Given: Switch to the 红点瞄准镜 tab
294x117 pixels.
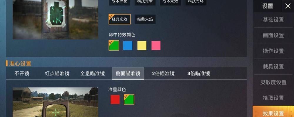Looking at the screenshot, I should tap(57, 73).
